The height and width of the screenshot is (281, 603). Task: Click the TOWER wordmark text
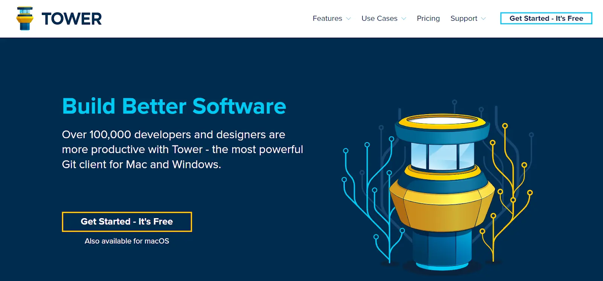click(72, 19)
